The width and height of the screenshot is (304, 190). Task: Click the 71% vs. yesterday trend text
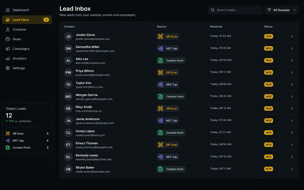tap(18, 121)
